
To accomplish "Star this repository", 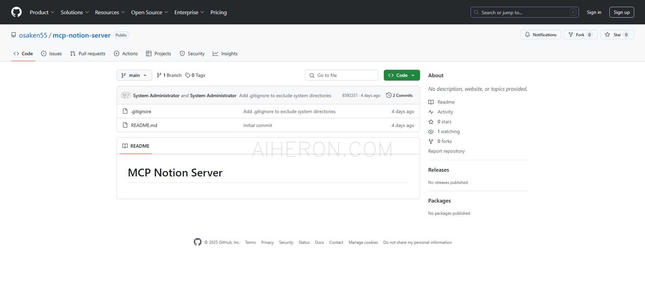I will point(617,35).
